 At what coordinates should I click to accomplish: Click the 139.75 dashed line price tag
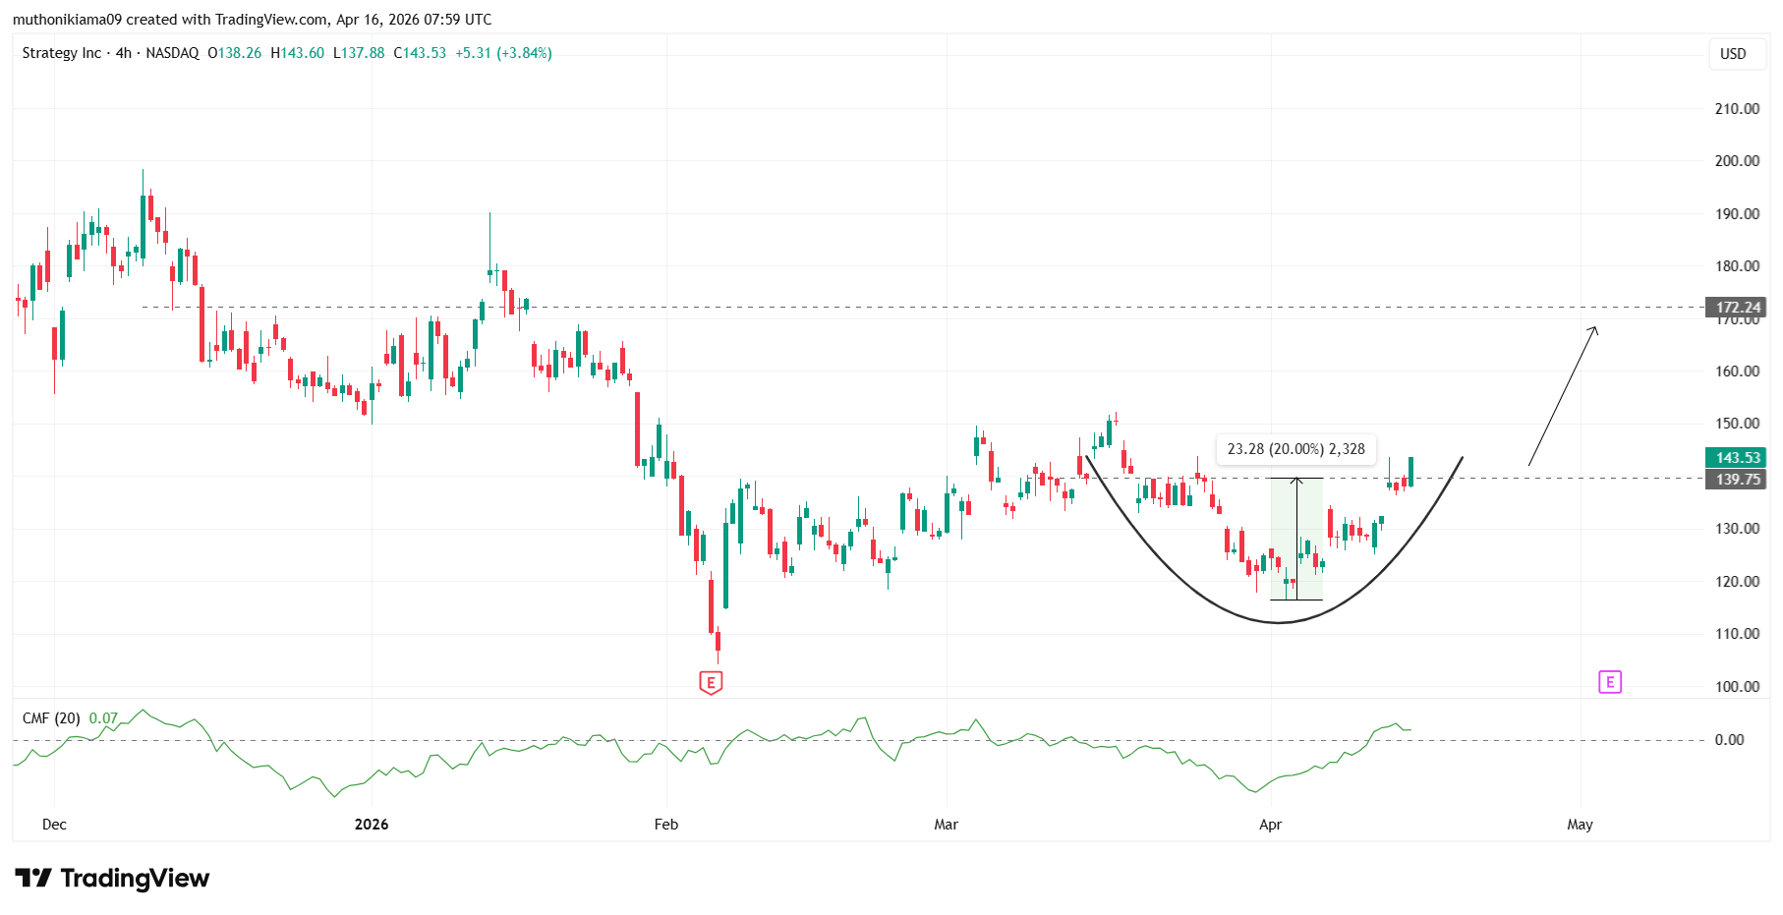[x=1737, y=480]
